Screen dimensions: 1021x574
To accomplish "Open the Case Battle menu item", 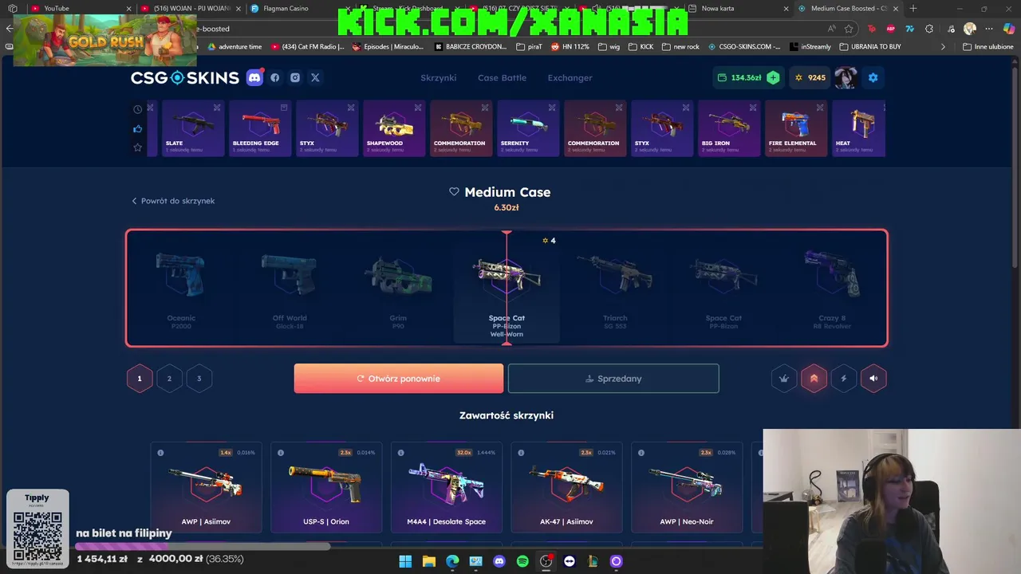I will click(x=502, y=77).
